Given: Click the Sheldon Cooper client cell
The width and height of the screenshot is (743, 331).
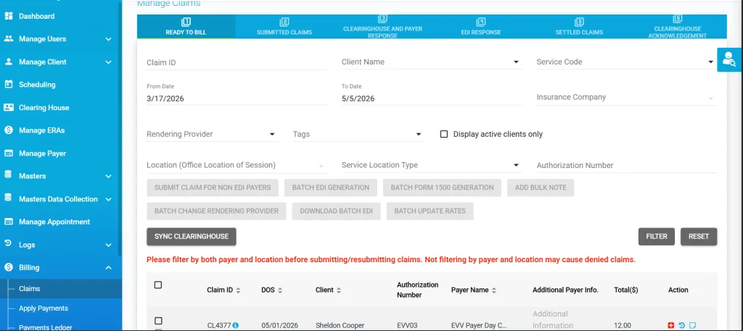Looking at the screenshot, I should click(x=341, y=325).
